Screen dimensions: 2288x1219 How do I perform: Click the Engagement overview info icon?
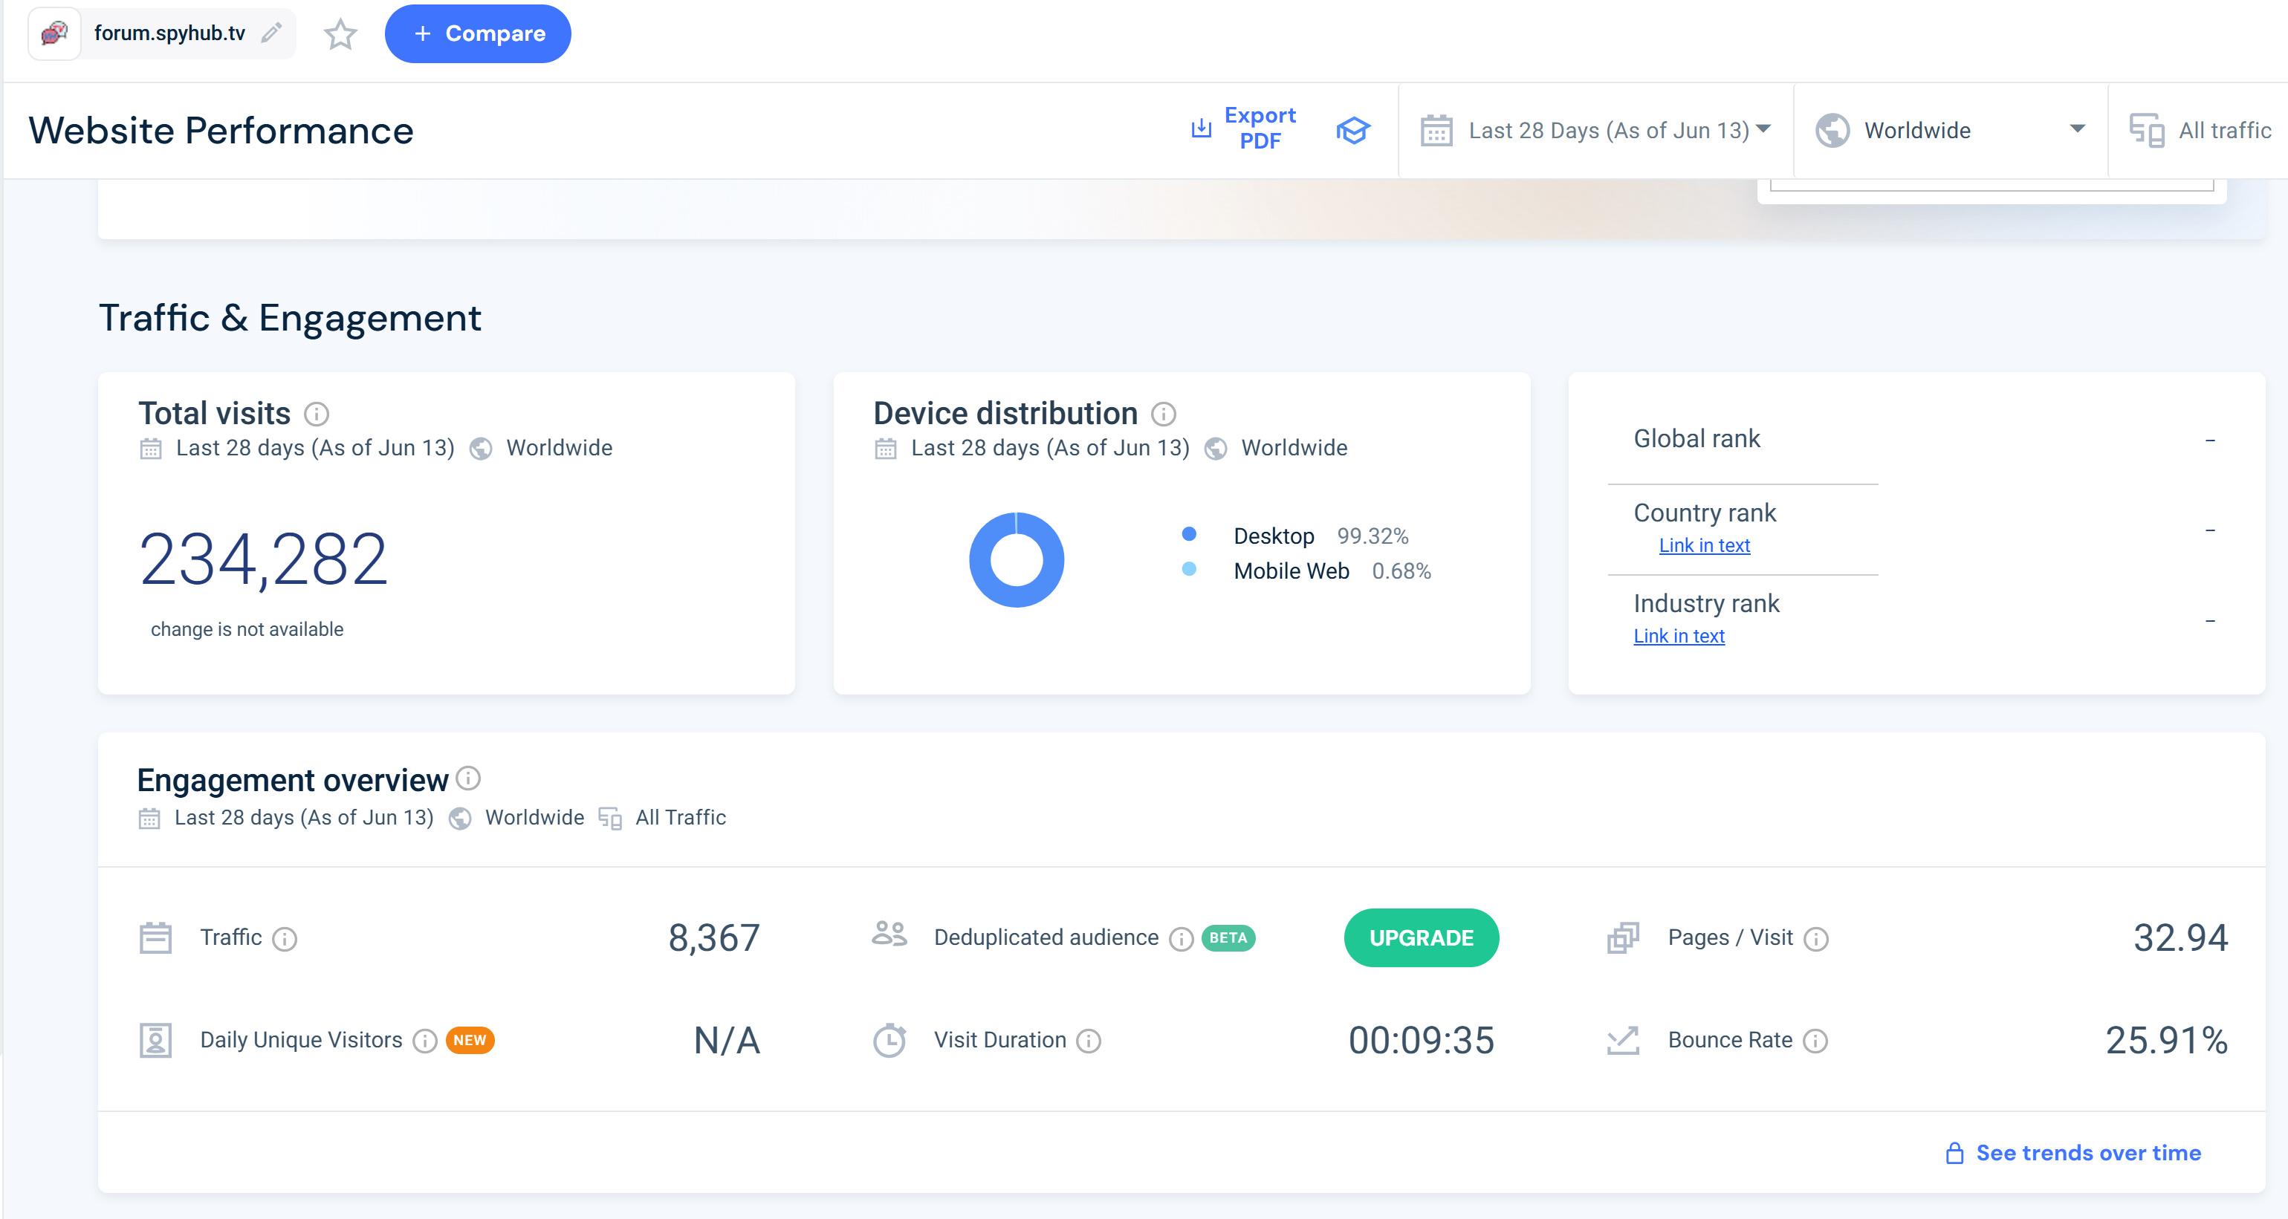[468, 778]
